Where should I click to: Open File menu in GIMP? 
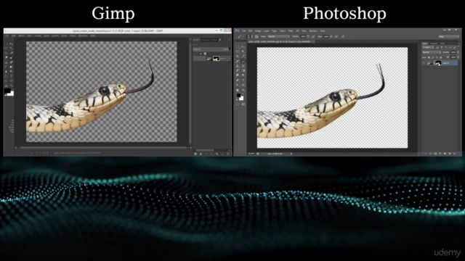click(x=7, y=36)
